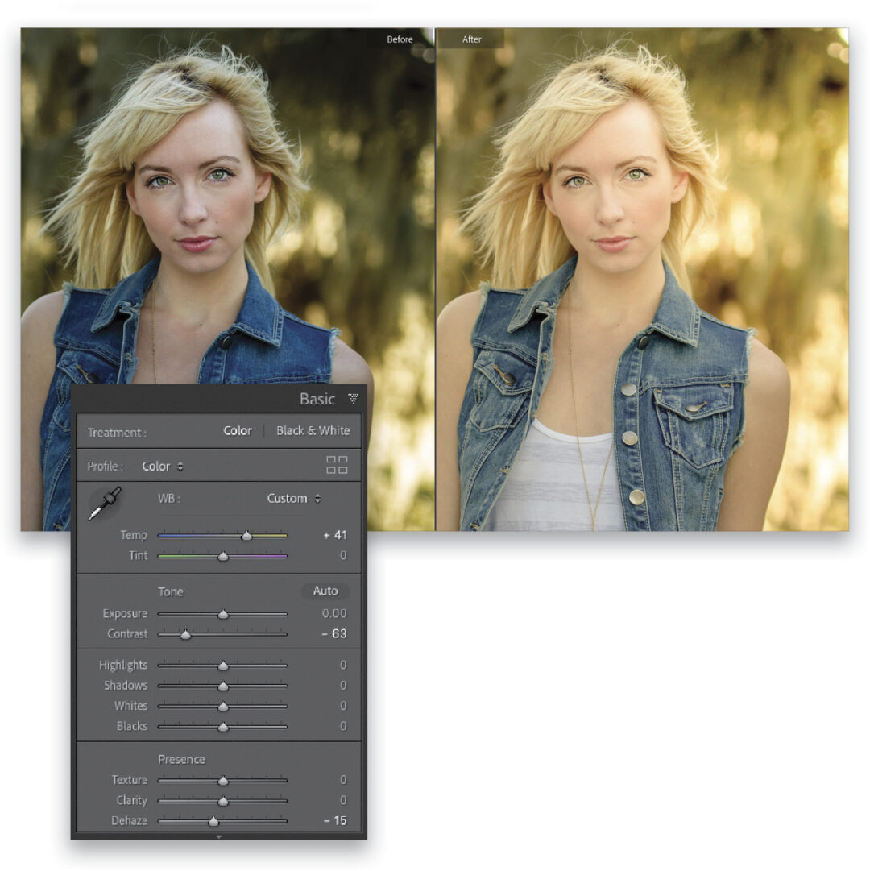This screenshot has width=870, height=871.
Task: Click the Before label above the left image
Action: (x=400, y=39)
